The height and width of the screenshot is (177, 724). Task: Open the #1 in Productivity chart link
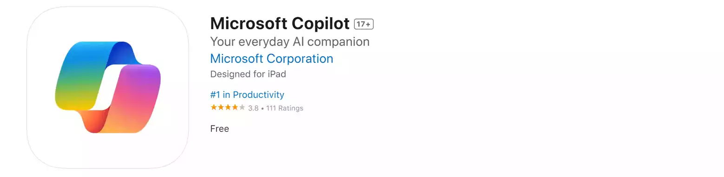(247, 95)
